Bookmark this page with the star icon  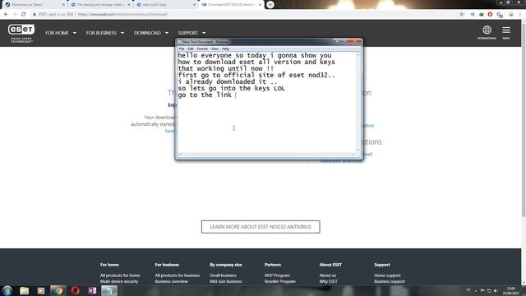[x=462, y=15]
